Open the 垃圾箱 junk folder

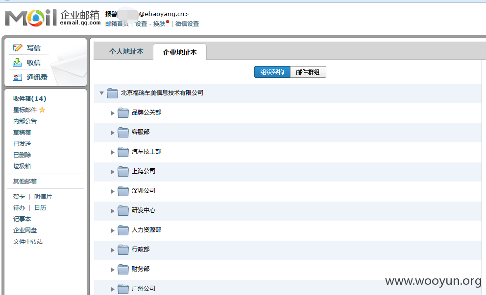(x=22, y=166)
